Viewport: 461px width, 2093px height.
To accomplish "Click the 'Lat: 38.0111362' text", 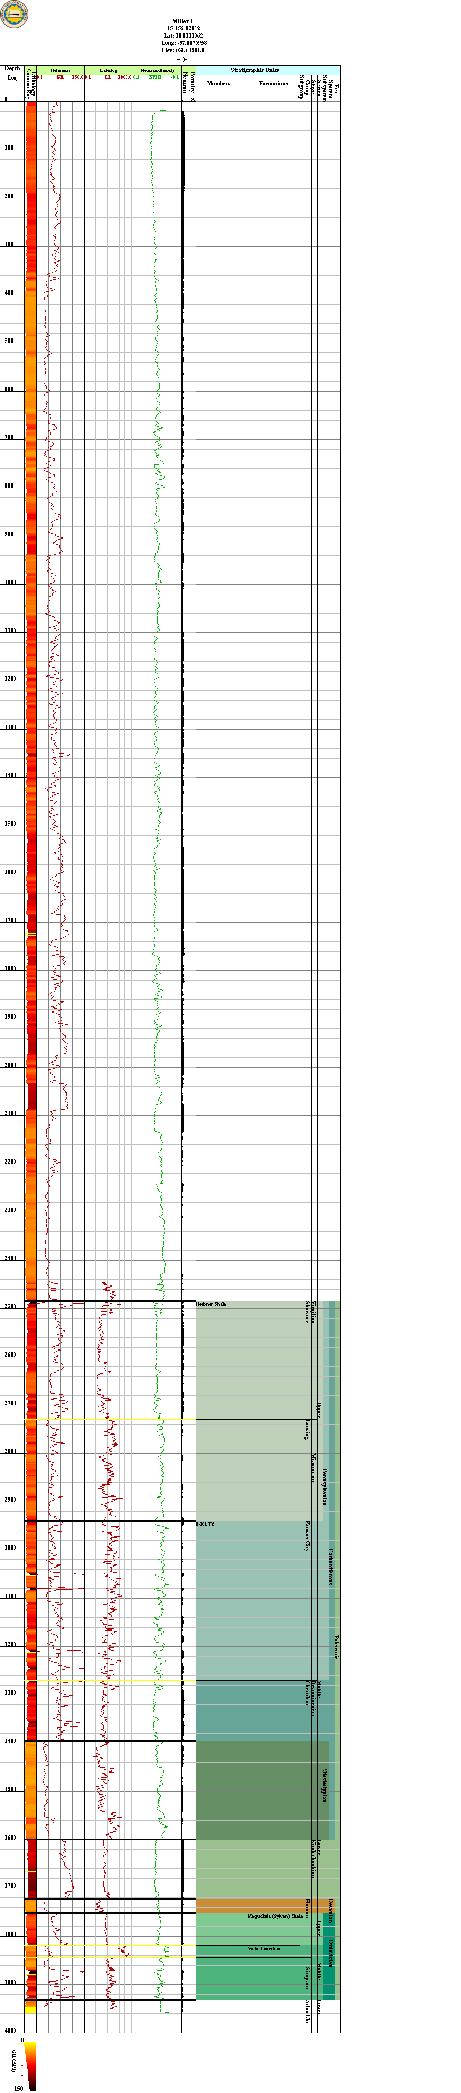I will [x=184, y=35].
